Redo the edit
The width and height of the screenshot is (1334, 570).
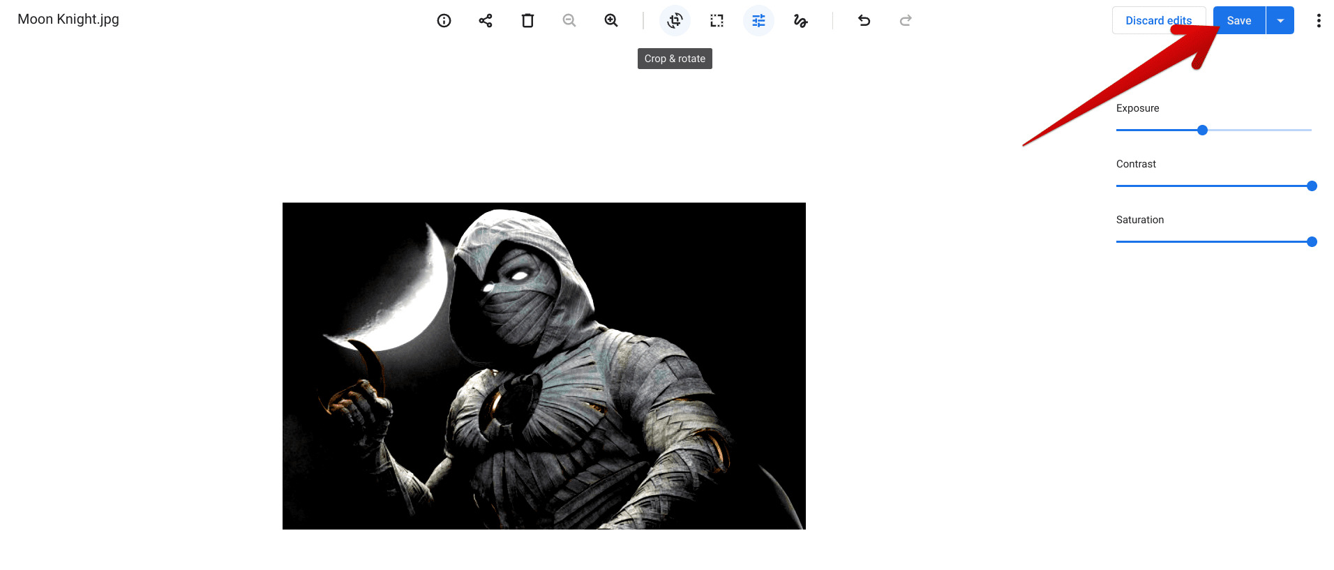click(x=906, y=21)
